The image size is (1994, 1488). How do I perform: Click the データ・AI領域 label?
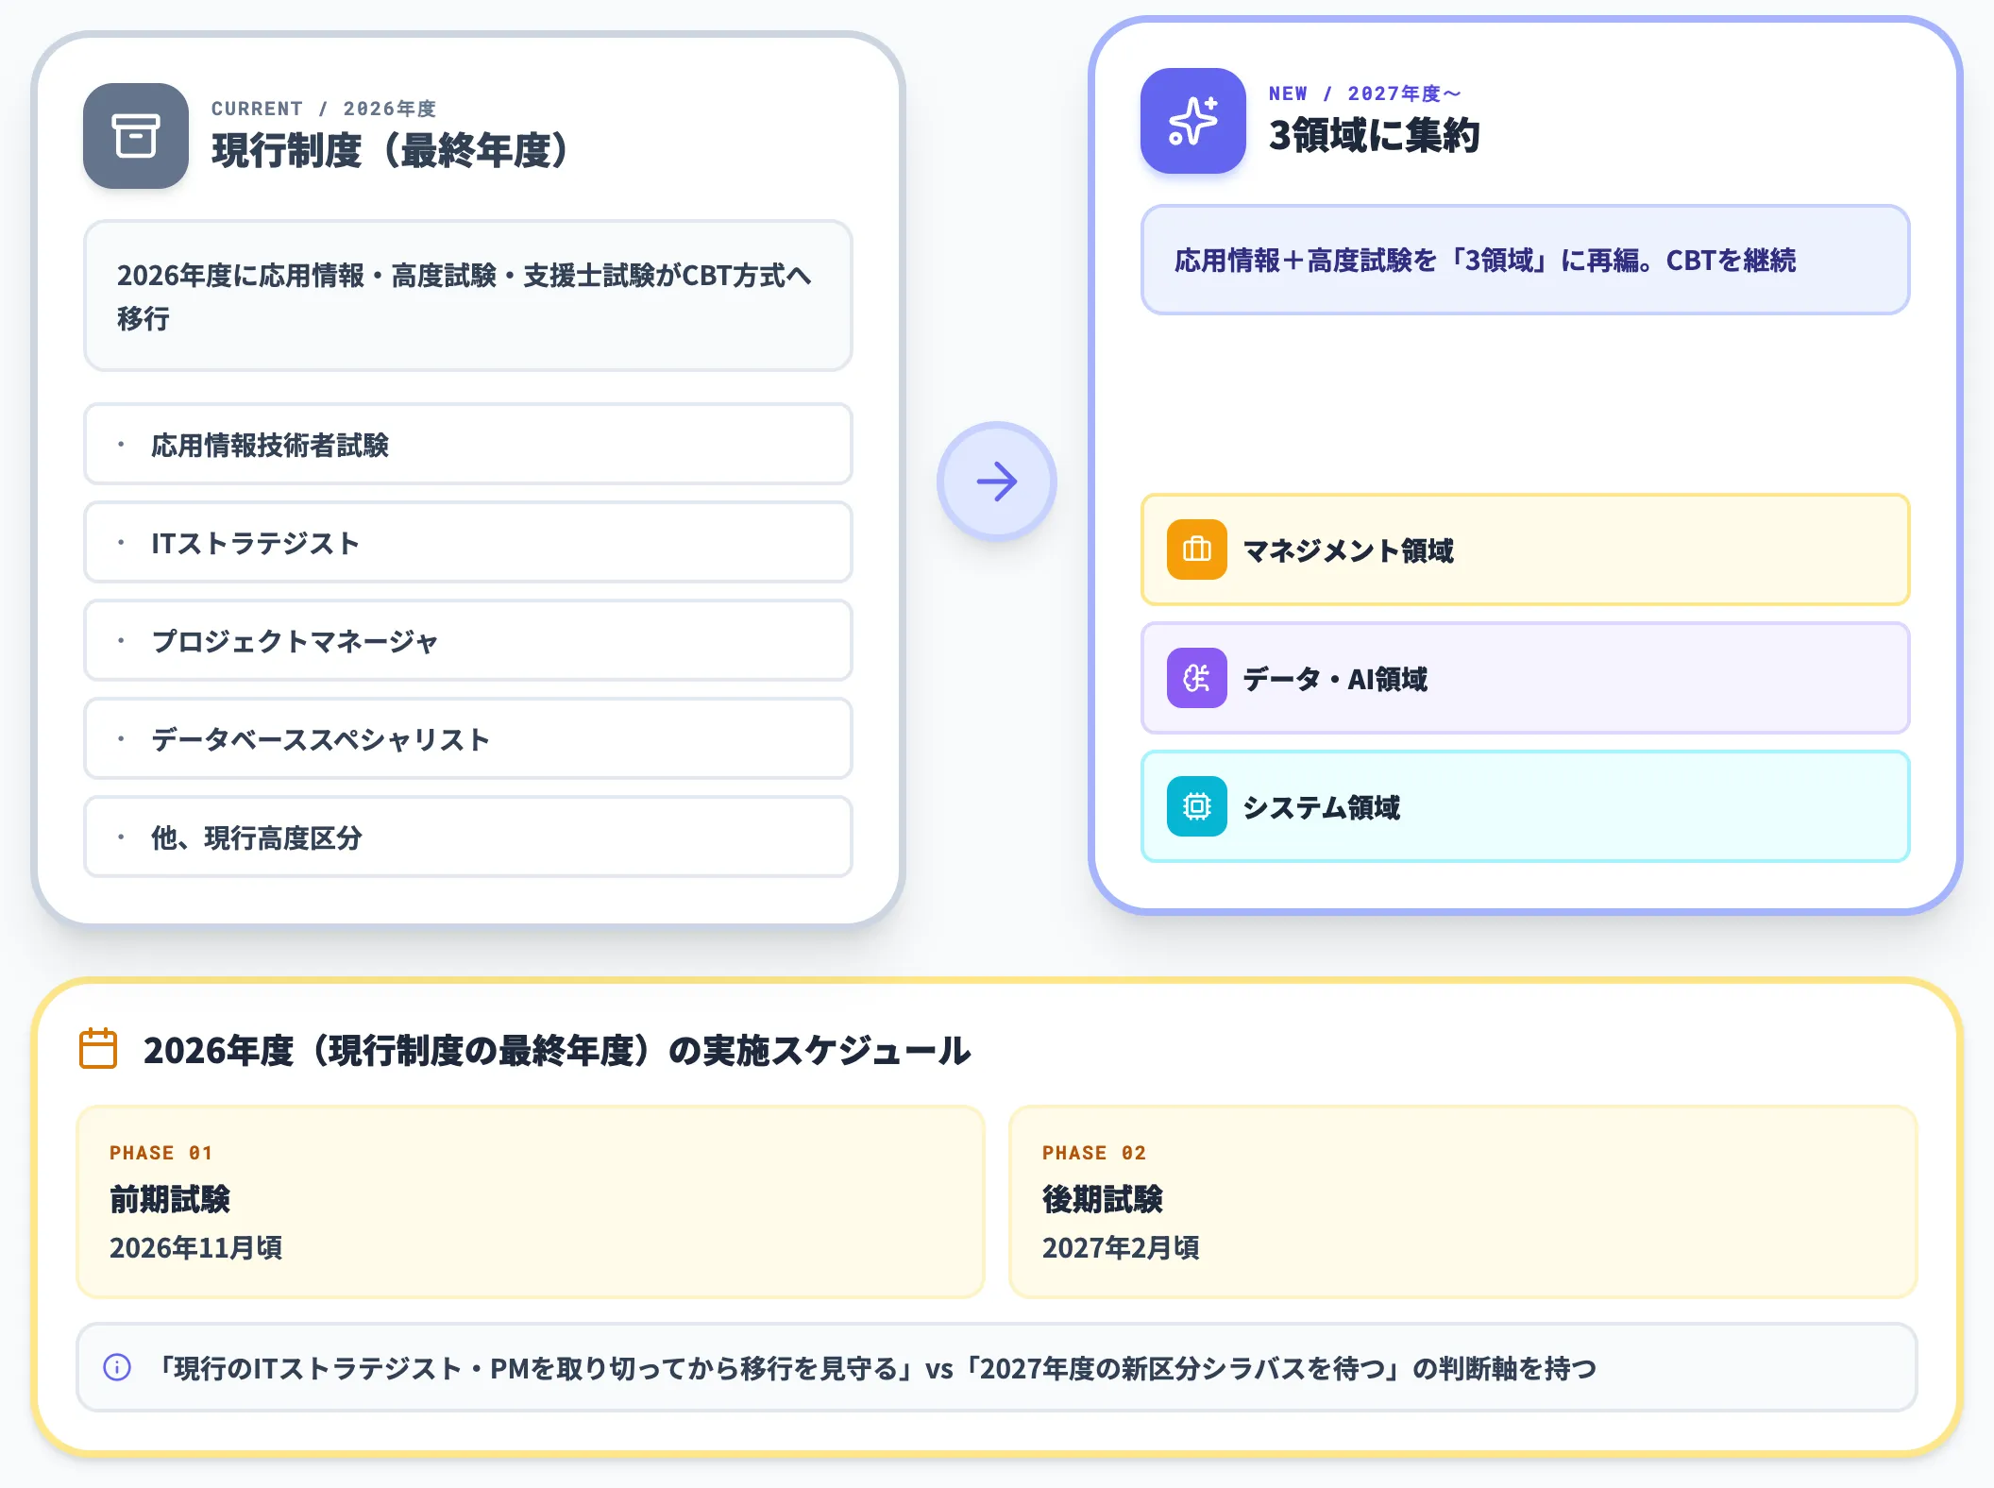coord(1335,679)
